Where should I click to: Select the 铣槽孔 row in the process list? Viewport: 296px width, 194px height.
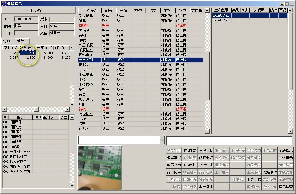pos(141,25)
